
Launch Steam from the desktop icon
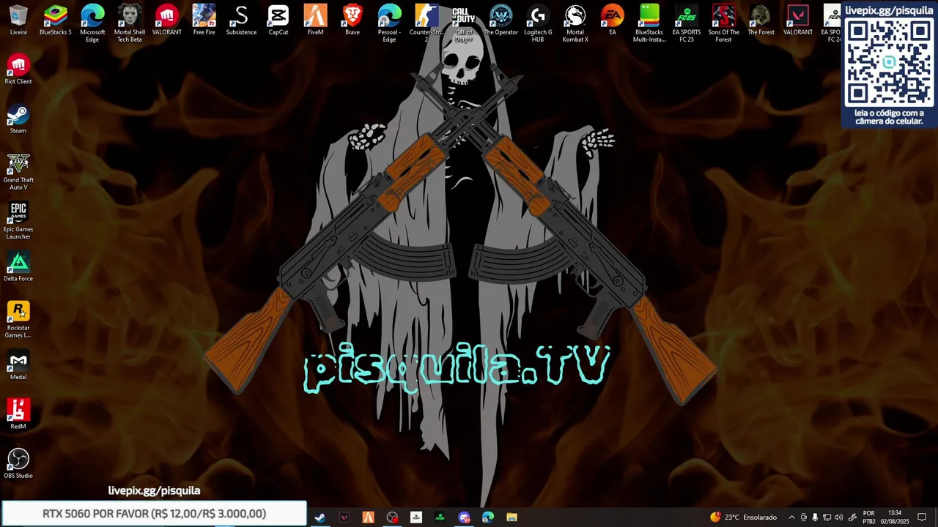click(x=18, y=119)
